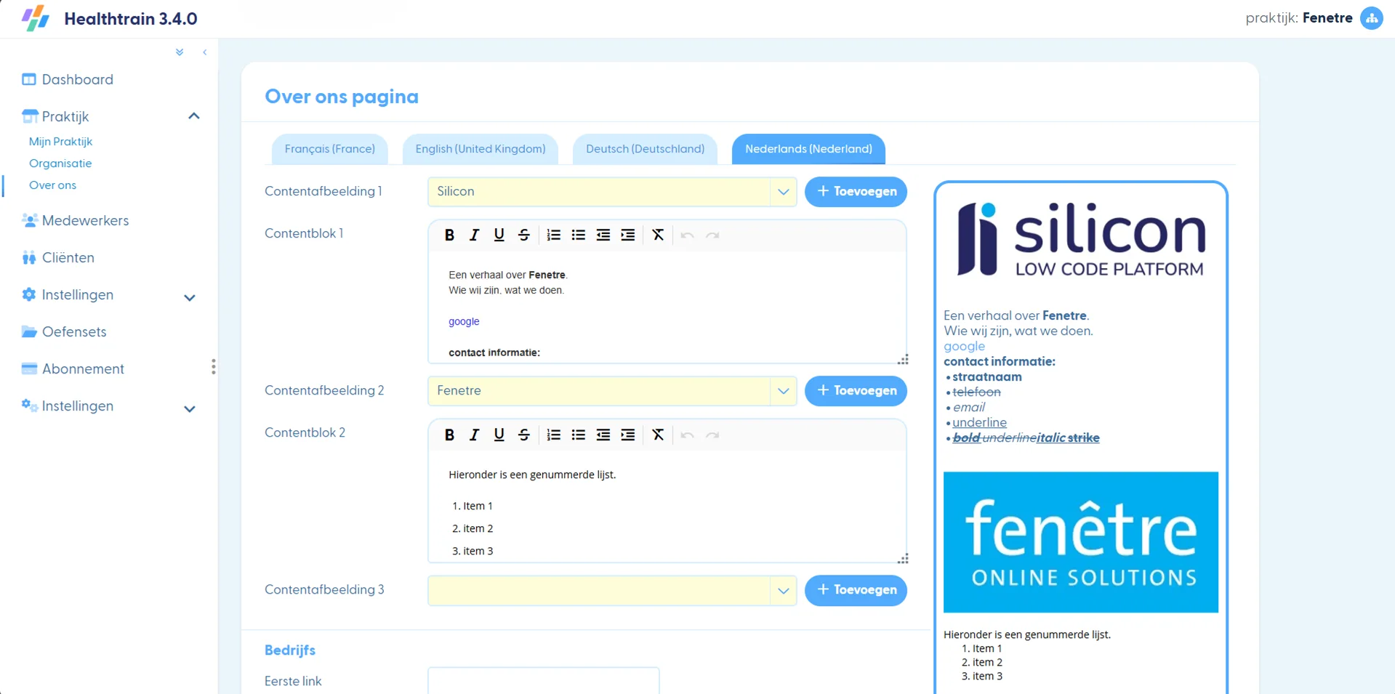Click undo in Contentblok 2 toolbar
This screenshot has height=694, width=1395.
pyautogui.click(x=688, y=435)
